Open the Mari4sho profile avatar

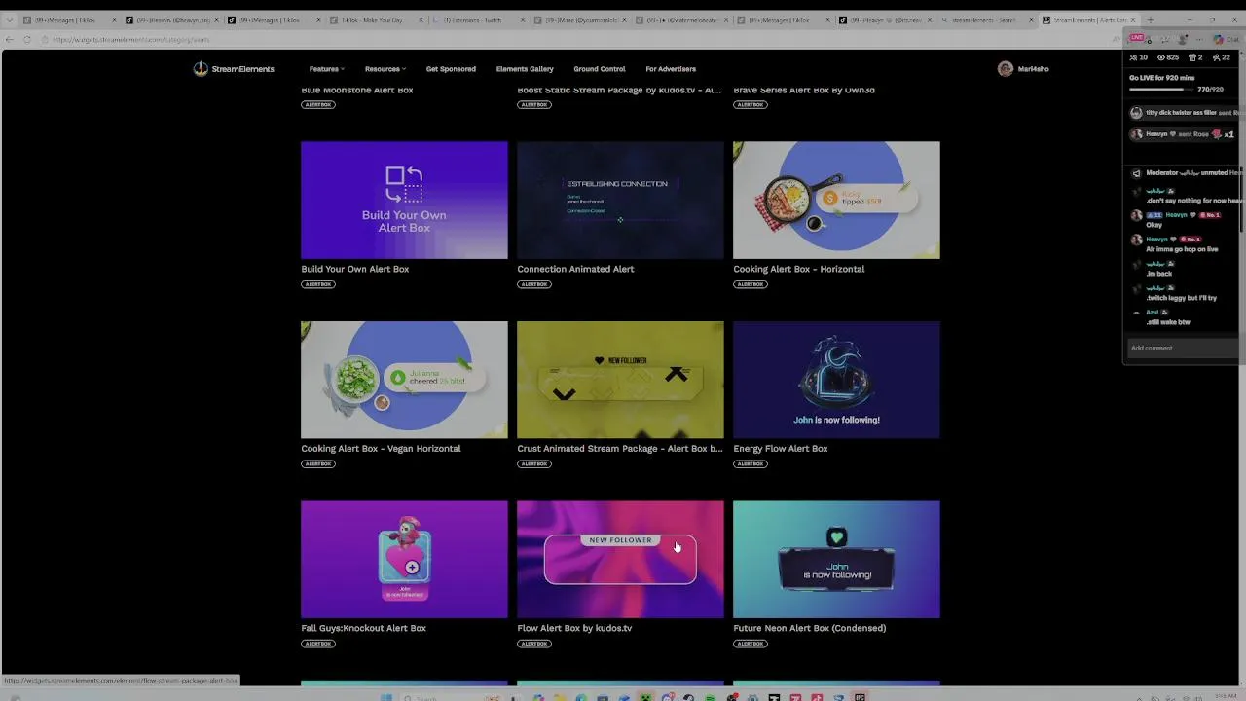click(x=1006, y=69)
